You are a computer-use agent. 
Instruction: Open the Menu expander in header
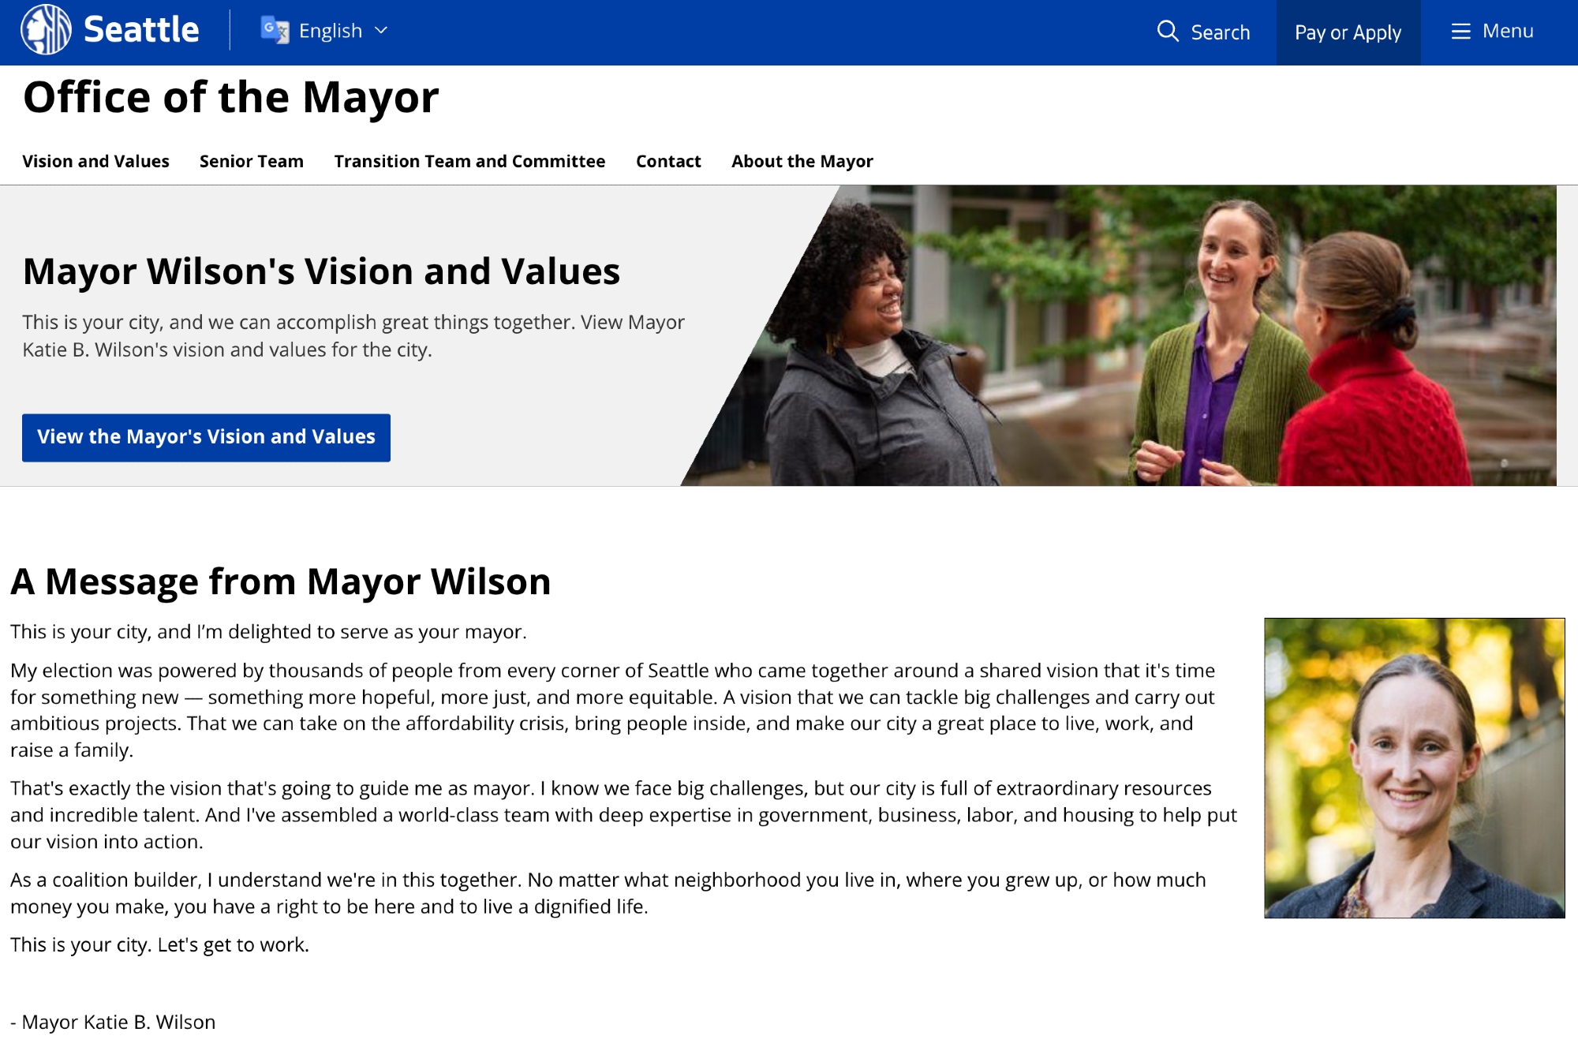tap(1507, 32)
